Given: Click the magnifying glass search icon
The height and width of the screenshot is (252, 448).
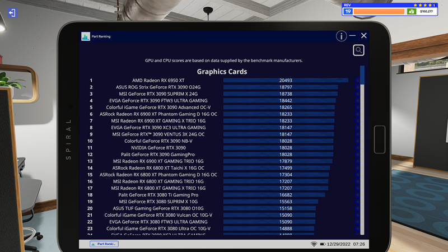Looking at the screenshot, I should (358, 50).
